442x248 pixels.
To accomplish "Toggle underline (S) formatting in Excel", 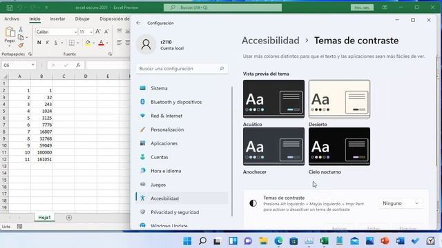I will tap(56, 43).
